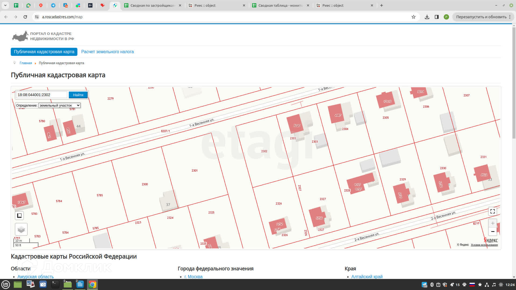Open 'Расчет земельного налога' tab

tap(107, 52)
